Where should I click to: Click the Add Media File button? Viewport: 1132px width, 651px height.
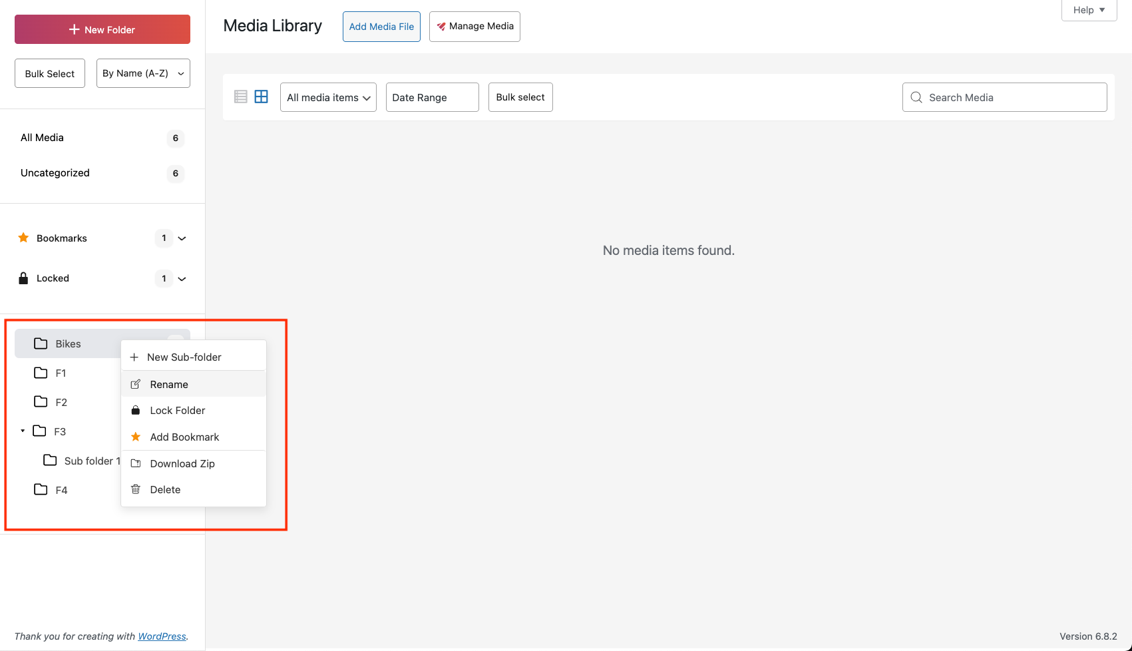pos(381,26)
